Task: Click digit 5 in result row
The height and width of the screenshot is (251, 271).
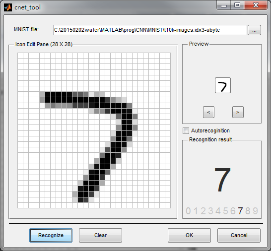Action: coord(225,211)
